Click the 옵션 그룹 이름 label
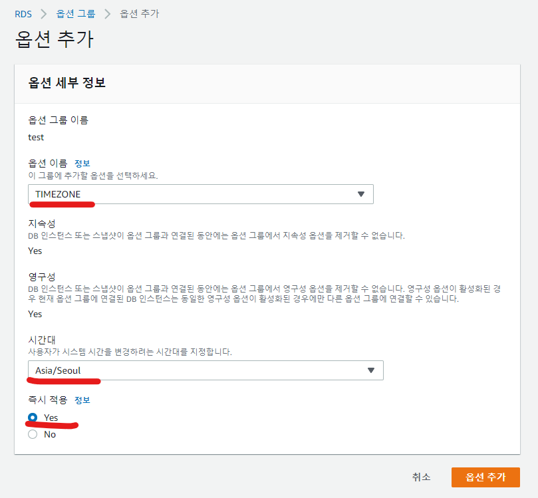Viewport: 538px width, 498px height. coord(59,120)
